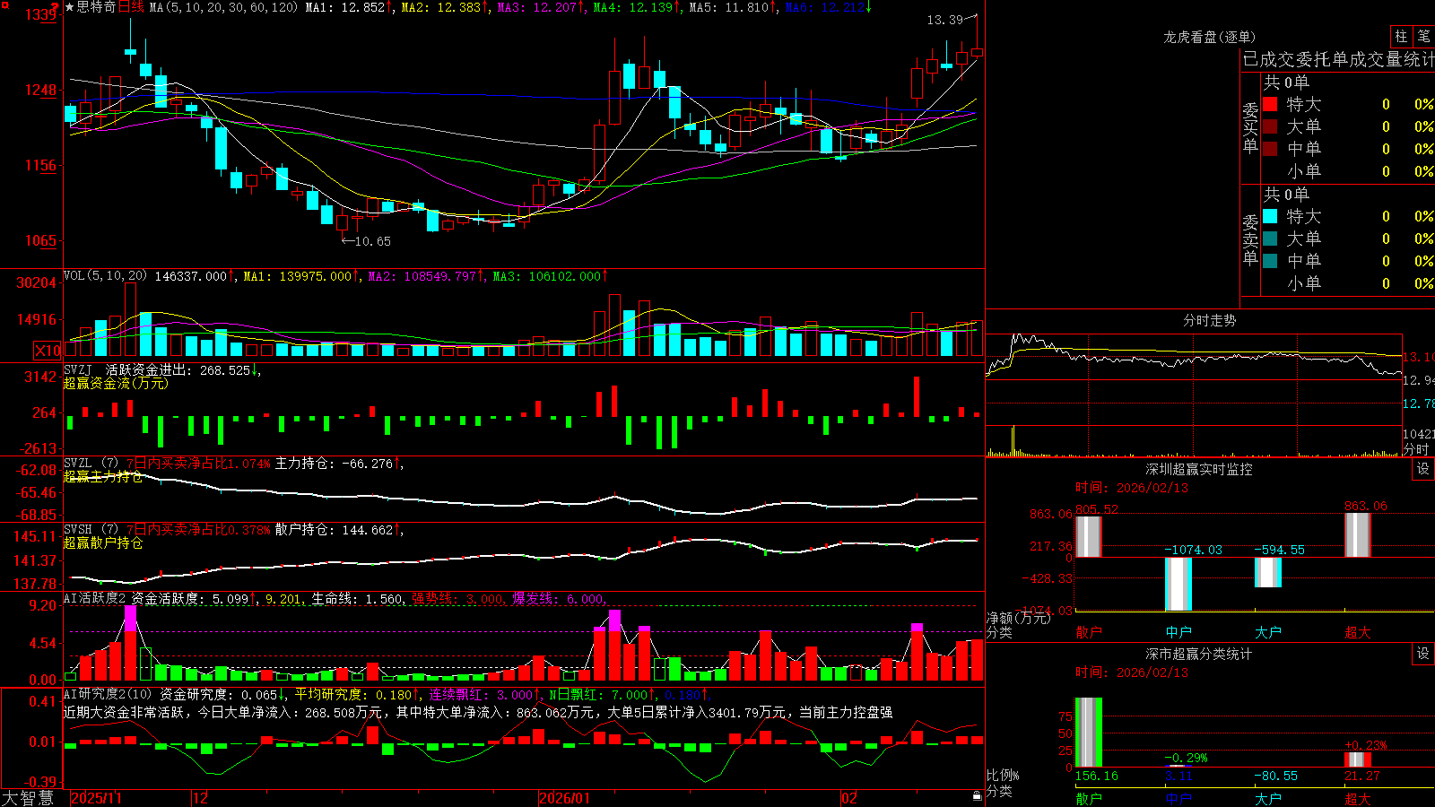Click the 1339 top price axis label
Screen dimensions: 1435x807
[x=40, y=14]
